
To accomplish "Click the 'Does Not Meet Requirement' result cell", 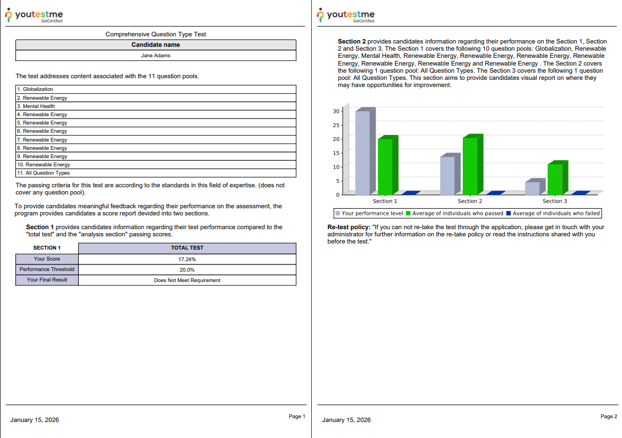I will point(187,280).
